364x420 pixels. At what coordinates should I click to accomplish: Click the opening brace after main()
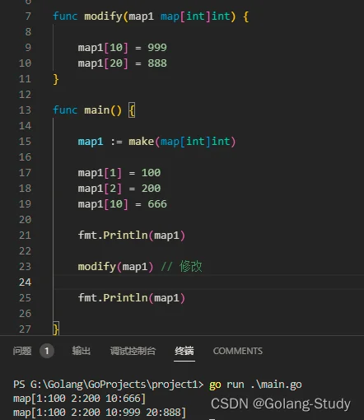[x=132, y=110]
